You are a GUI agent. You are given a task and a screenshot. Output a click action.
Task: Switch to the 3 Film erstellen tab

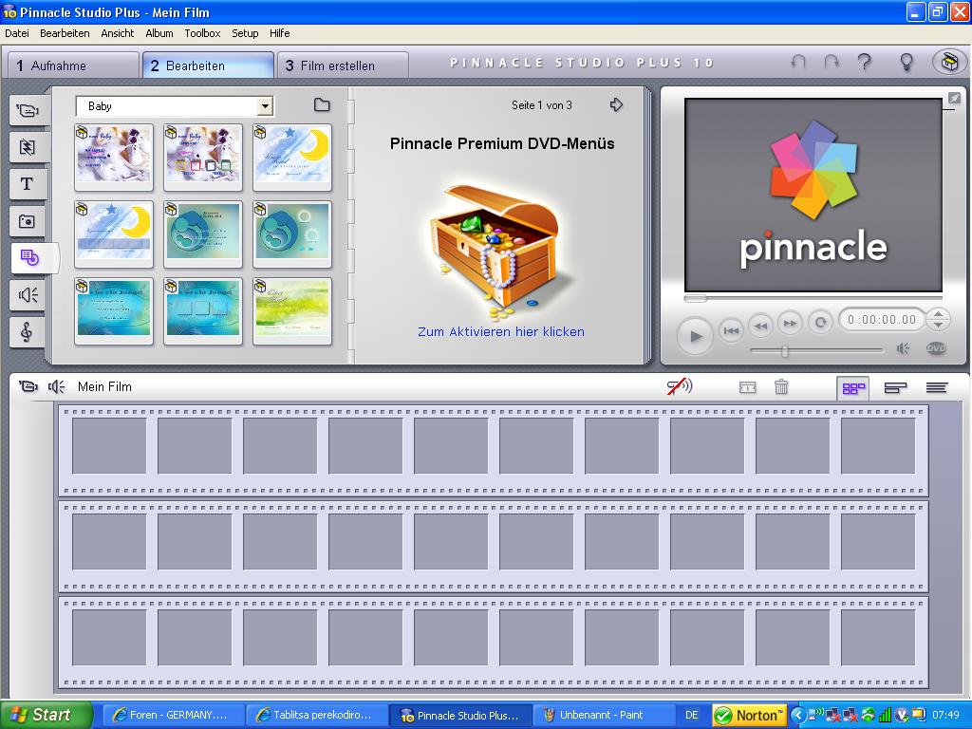343,65
